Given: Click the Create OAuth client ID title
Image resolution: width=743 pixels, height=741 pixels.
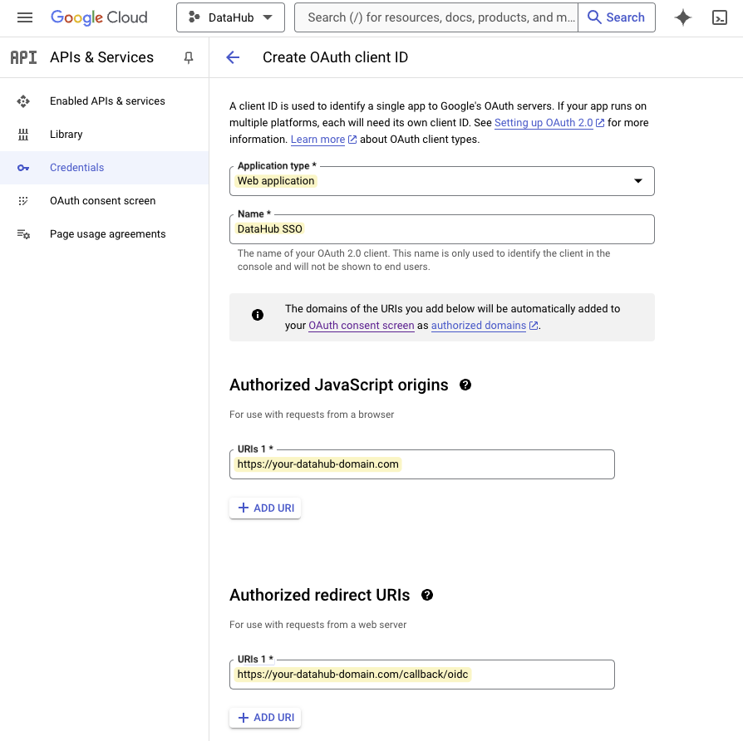Looking at the screenshot, I should click(336, 57).
